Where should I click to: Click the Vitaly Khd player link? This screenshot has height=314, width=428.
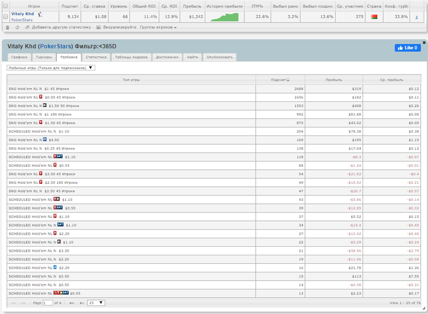(x=23, y=14)
